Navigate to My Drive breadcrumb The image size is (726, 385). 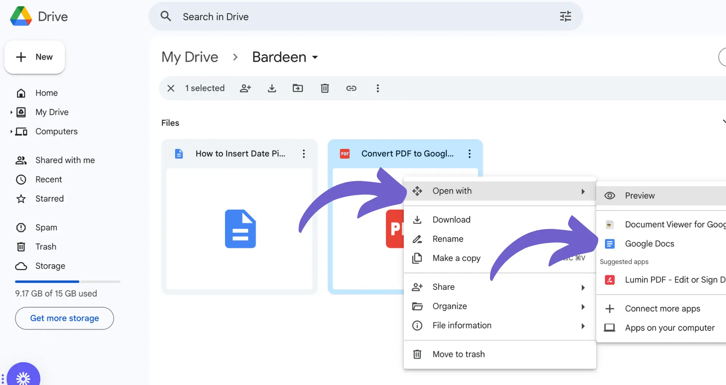click(190, 57)
